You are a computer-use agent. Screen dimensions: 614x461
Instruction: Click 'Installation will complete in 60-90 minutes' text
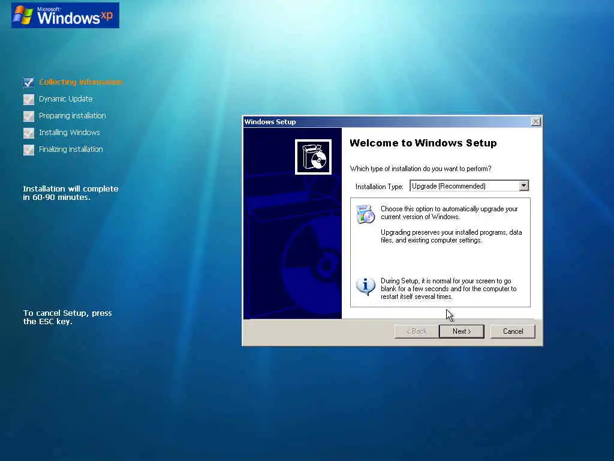pos(71,193)
